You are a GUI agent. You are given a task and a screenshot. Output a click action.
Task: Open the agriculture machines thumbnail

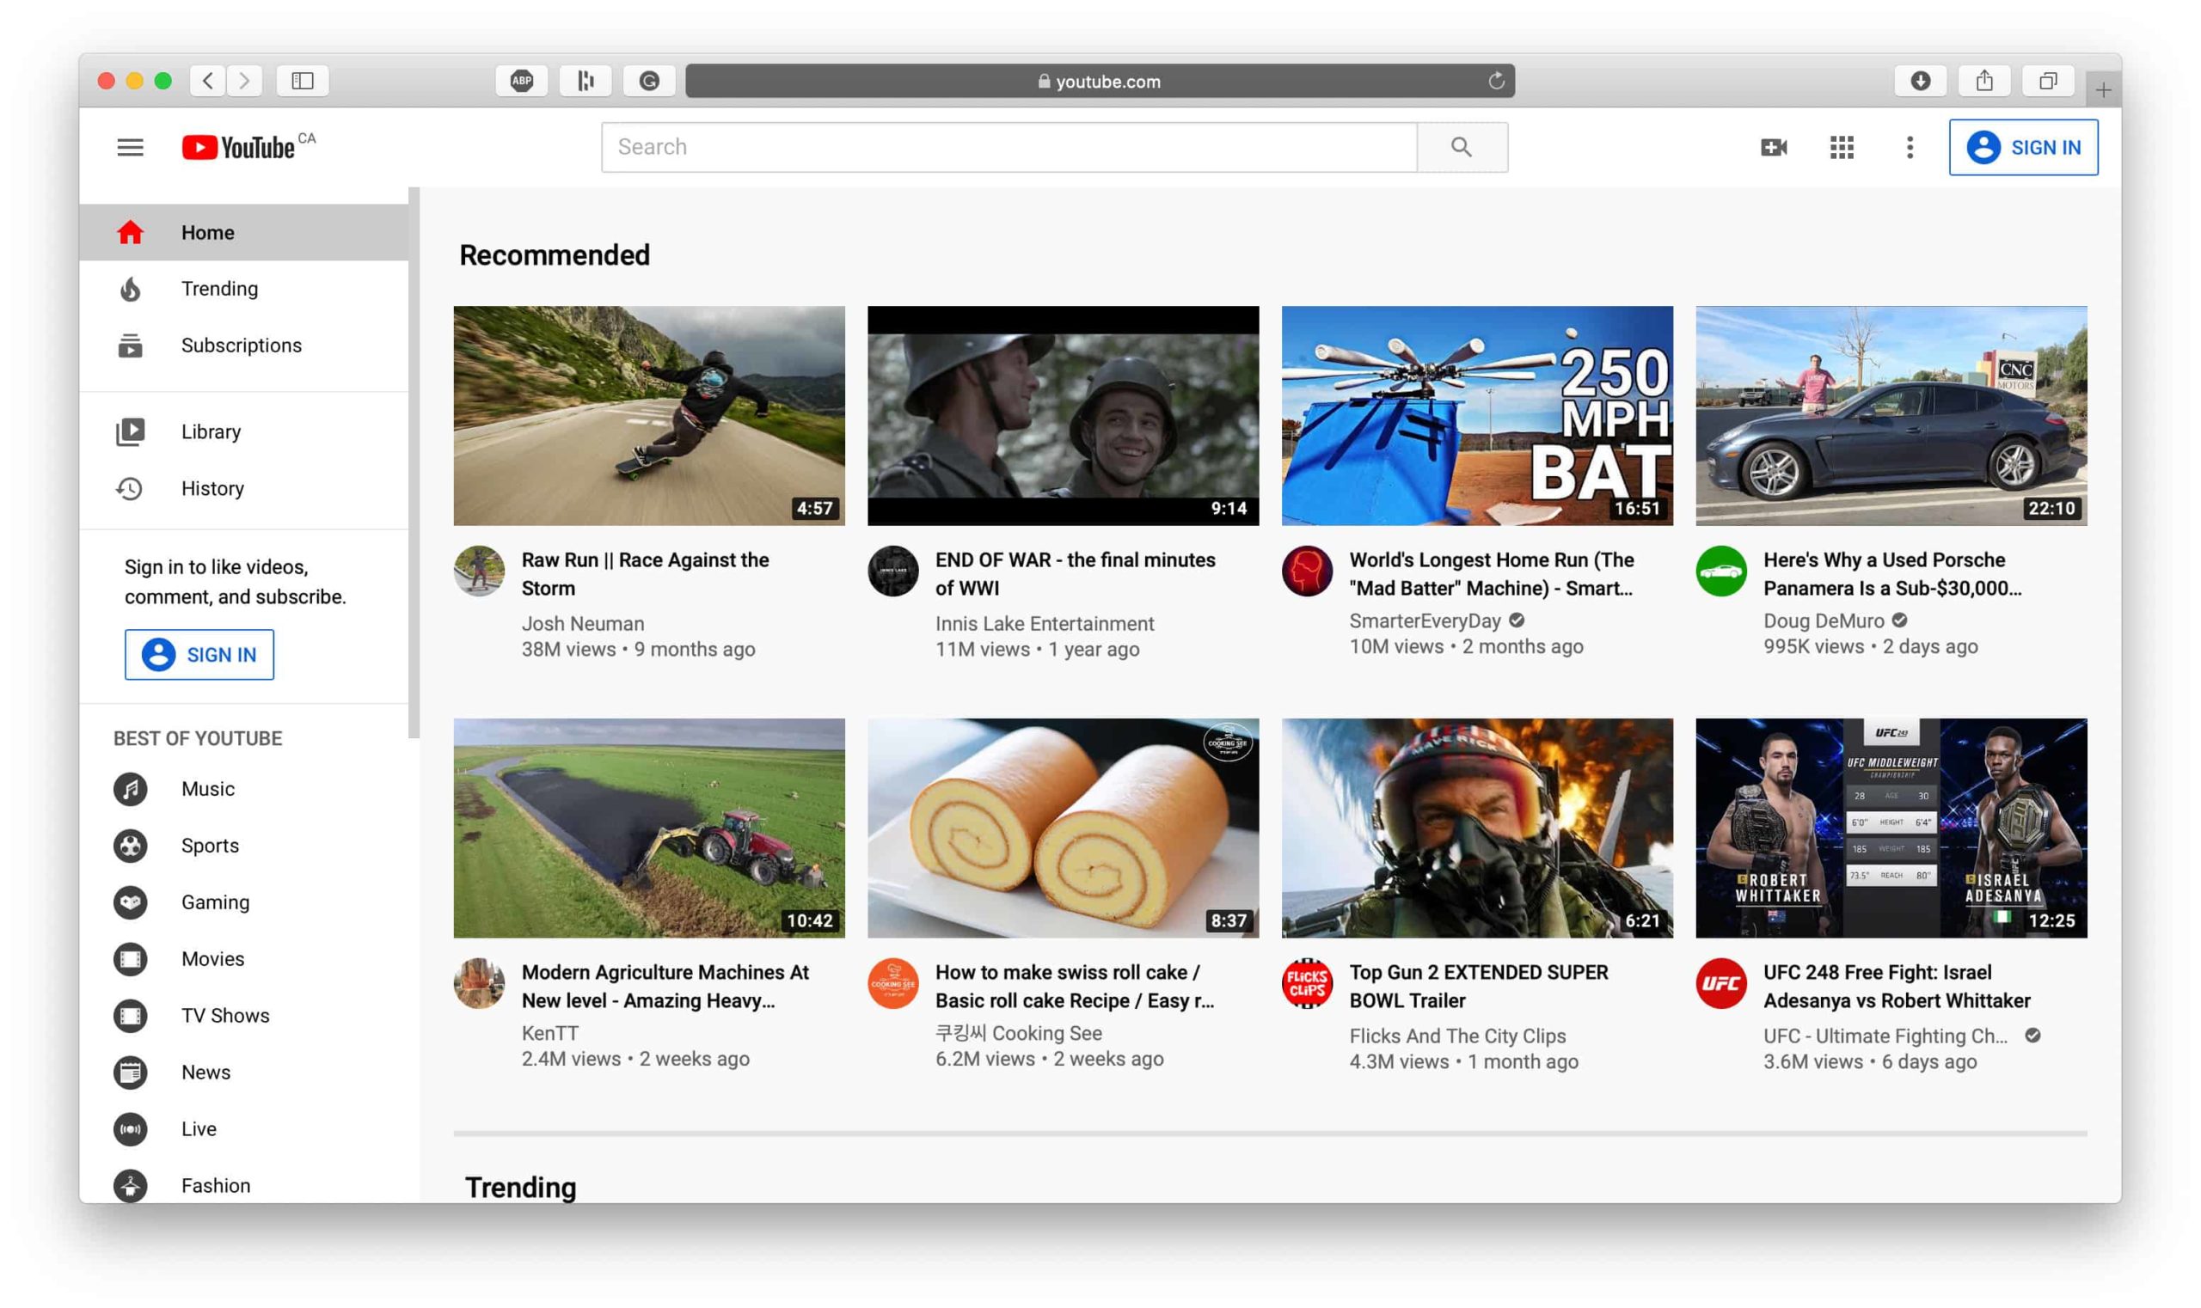pos(649,828)
